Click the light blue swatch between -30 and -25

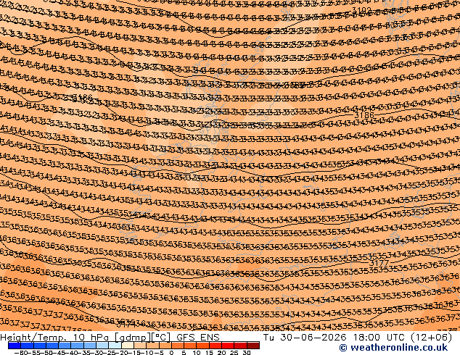tap(102, 346)
